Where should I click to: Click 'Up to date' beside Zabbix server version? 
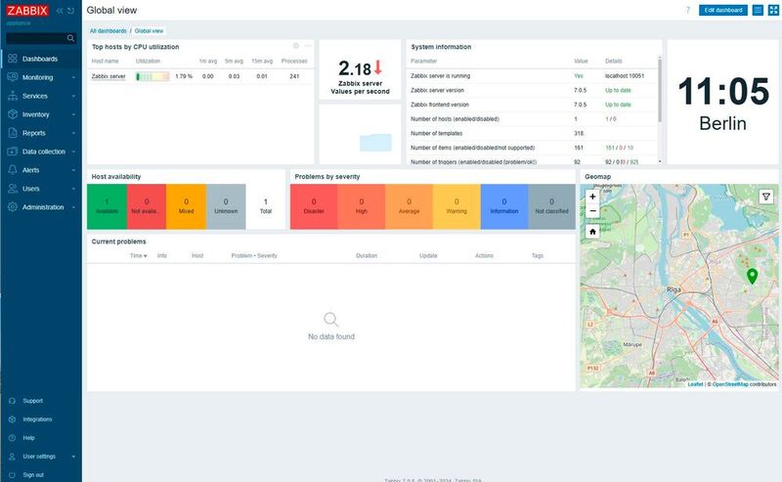tap(618, 90)
